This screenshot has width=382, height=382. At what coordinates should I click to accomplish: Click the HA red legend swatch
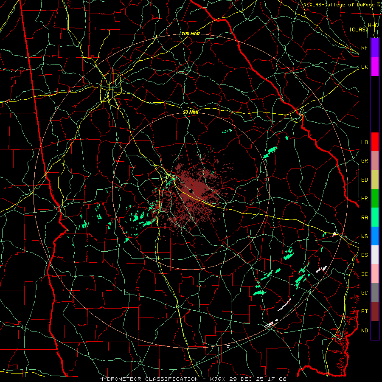click(x=375, y=142)
